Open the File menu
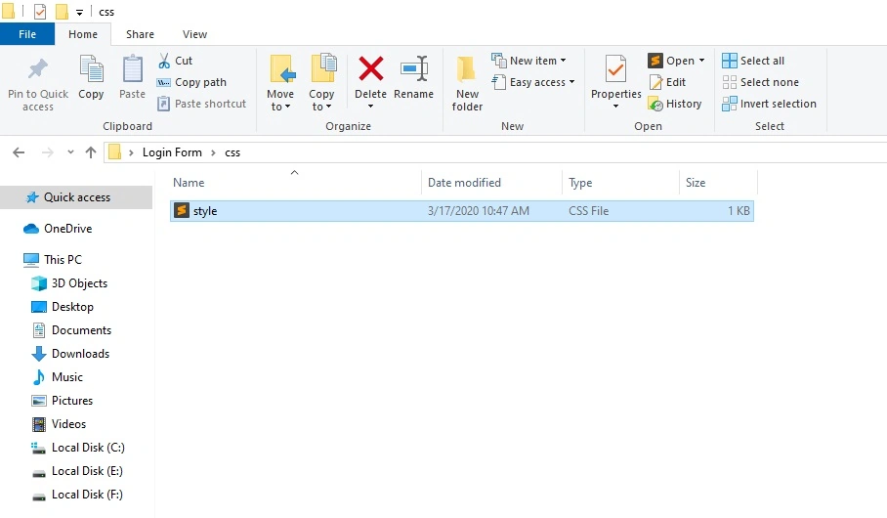 click(x=27, y=34)
